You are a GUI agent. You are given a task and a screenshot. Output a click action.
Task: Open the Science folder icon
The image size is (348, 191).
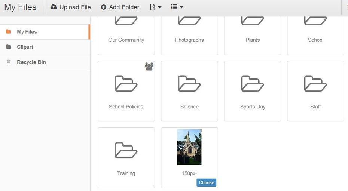[189, 83]
